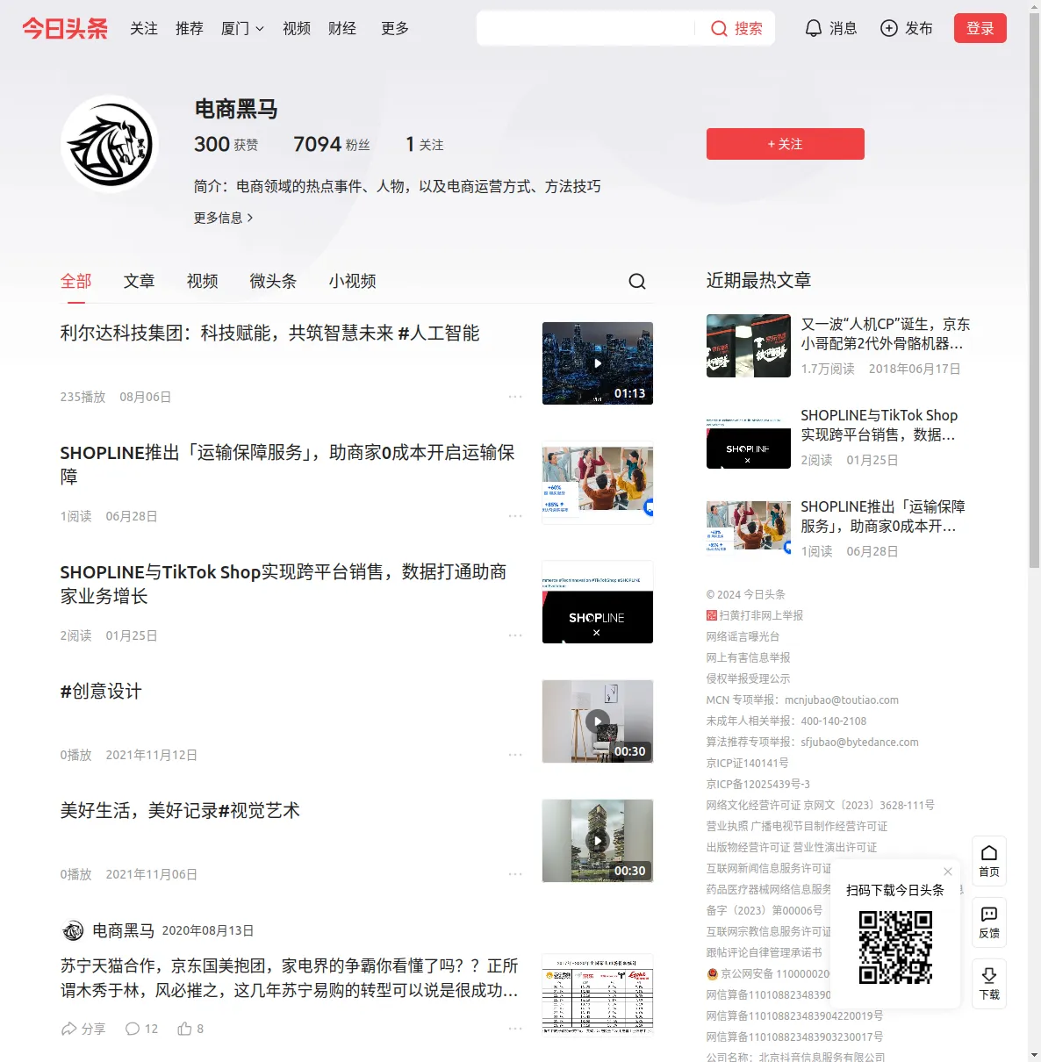The width and height of the screenshot is (1041, 1062).
Task: Close the QR code download popup
Action: click(x=948, y=872)
